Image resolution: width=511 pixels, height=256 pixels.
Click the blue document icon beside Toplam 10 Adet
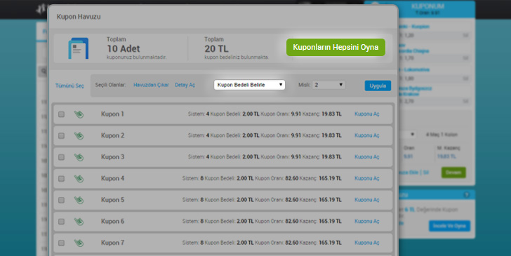(x=78, y=48)
